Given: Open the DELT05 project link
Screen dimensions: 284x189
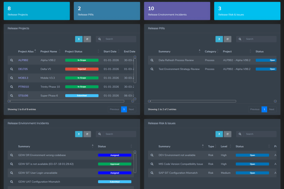Looking at the screenshot, I should (23, 69).
